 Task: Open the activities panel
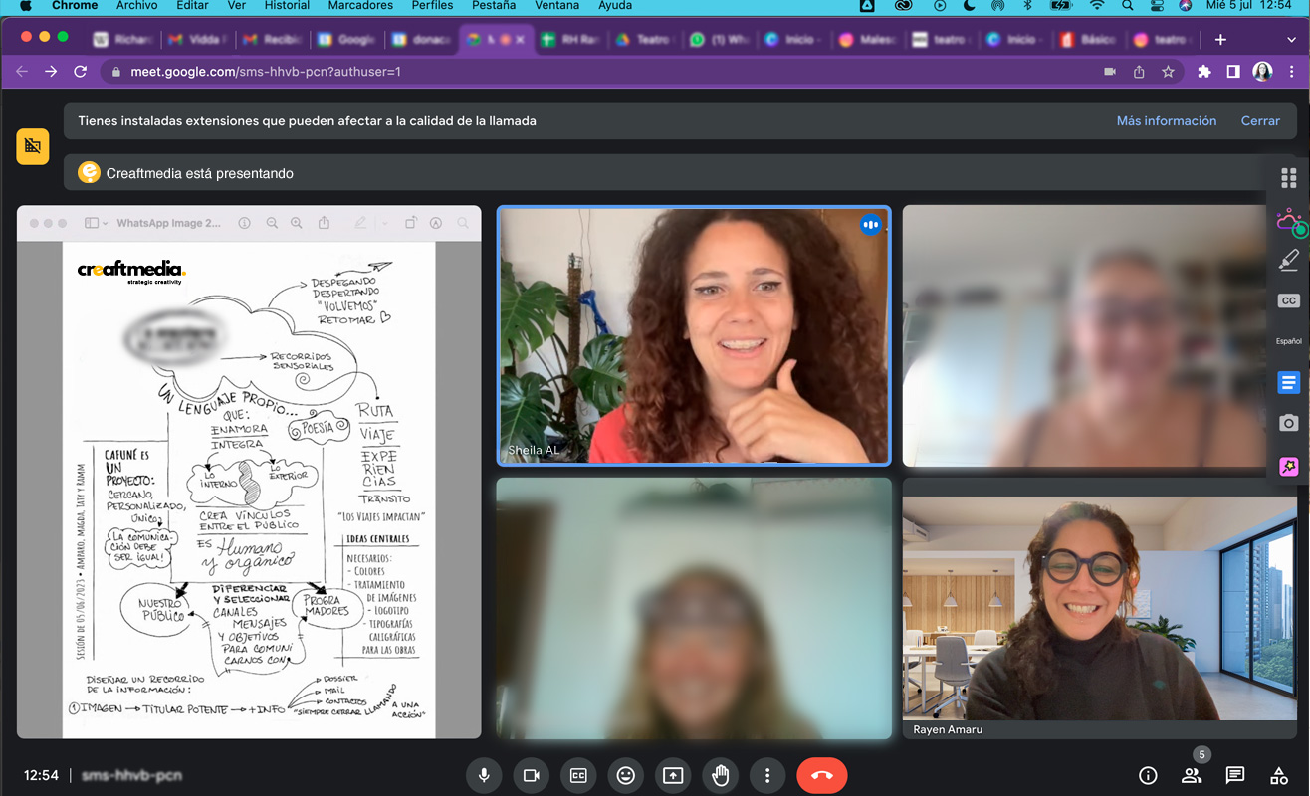pos(1279,775)
